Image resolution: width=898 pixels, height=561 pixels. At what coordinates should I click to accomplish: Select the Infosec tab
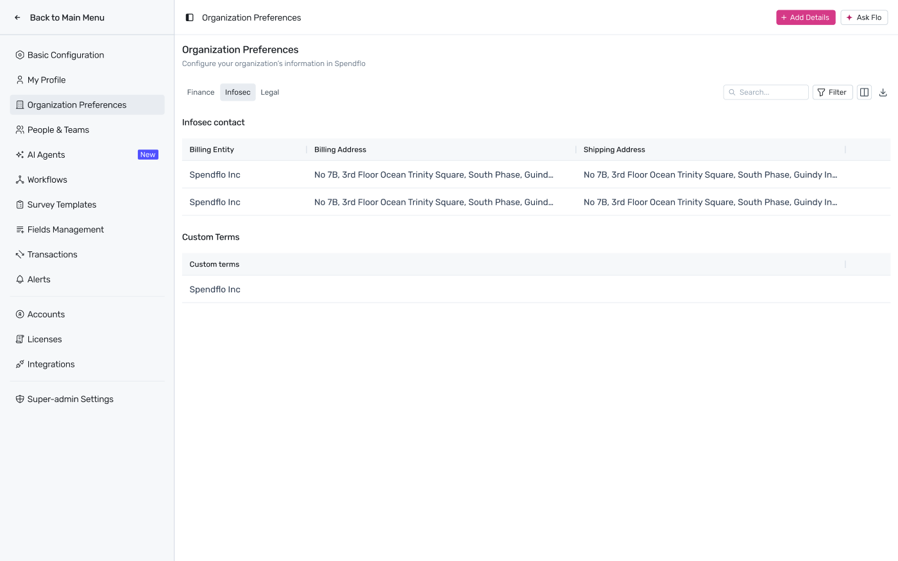point(238,92)
